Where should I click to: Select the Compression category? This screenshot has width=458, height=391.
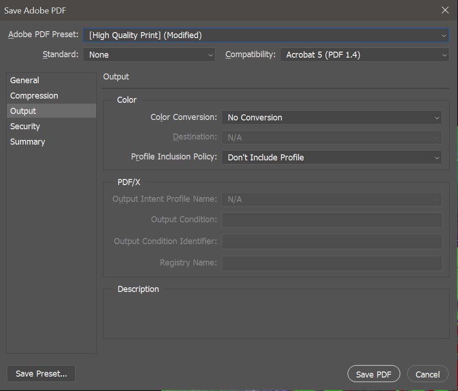pyautogui.click(x=52, y=96)
